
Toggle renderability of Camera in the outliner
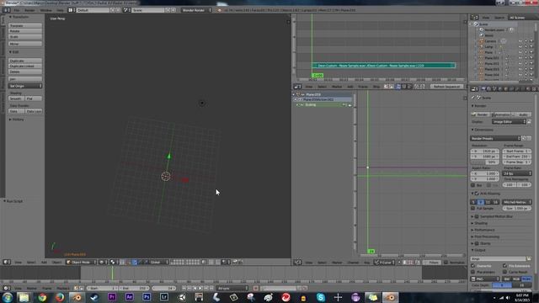tap(531, 41)
